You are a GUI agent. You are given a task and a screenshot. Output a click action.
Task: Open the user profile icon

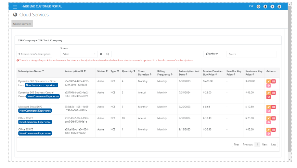[279, 6]
